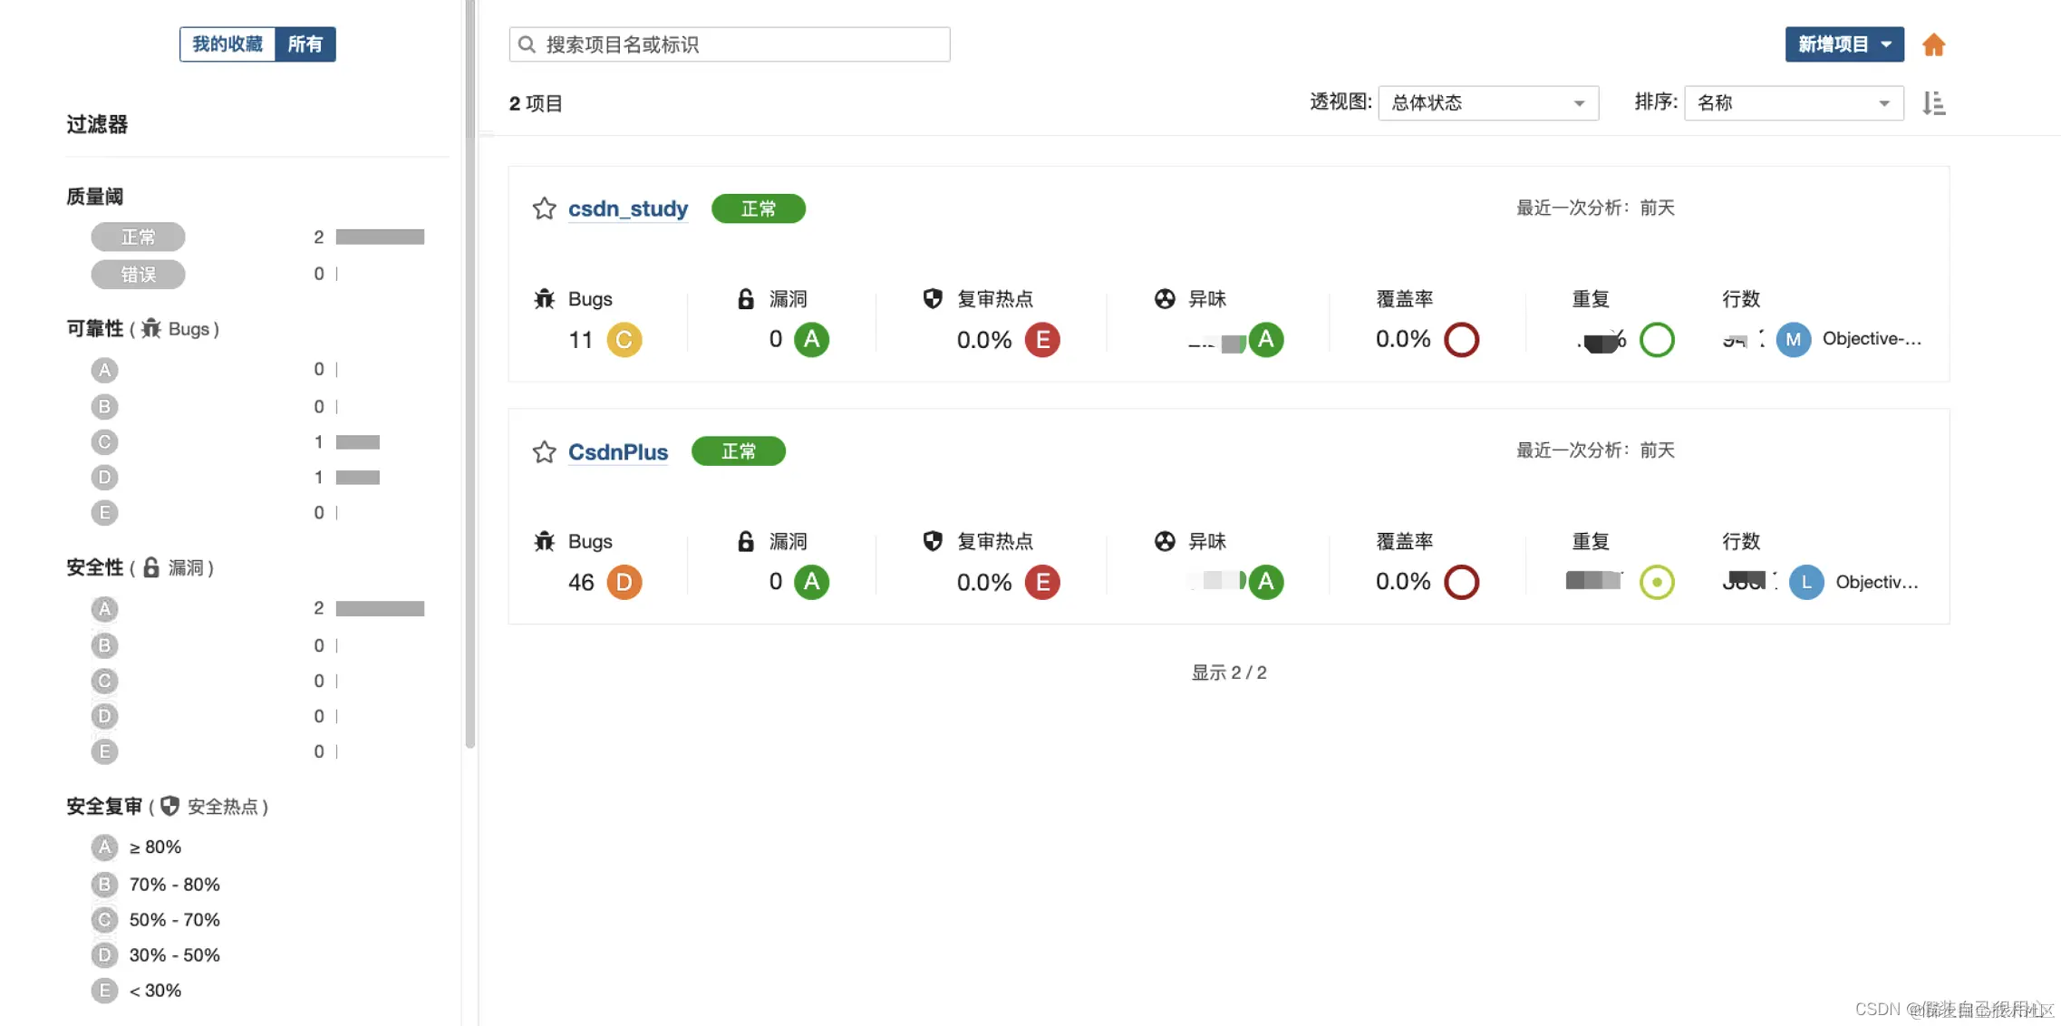Click the quality gate 正常 count bar
Image resolution: width=2061 pixels, height=1026 pixels.
click(380, 237)
